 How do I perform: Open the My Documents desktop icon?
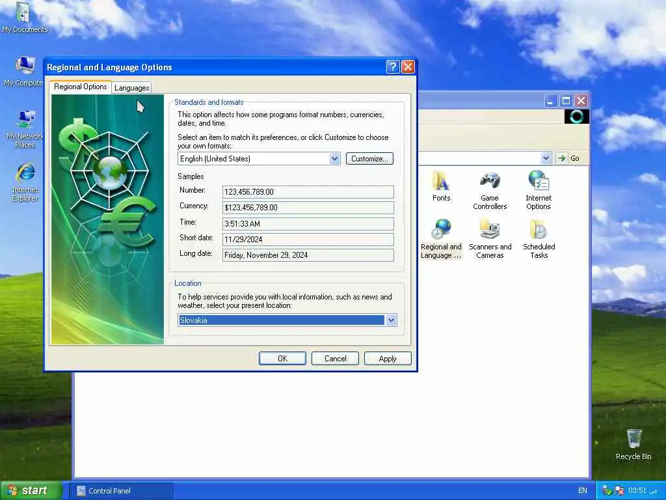coord(24,17)
